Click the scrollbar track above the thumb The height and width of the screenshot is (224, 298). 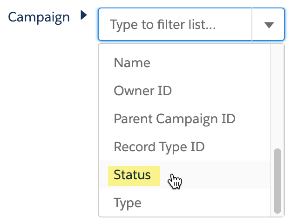pos(278,95)
